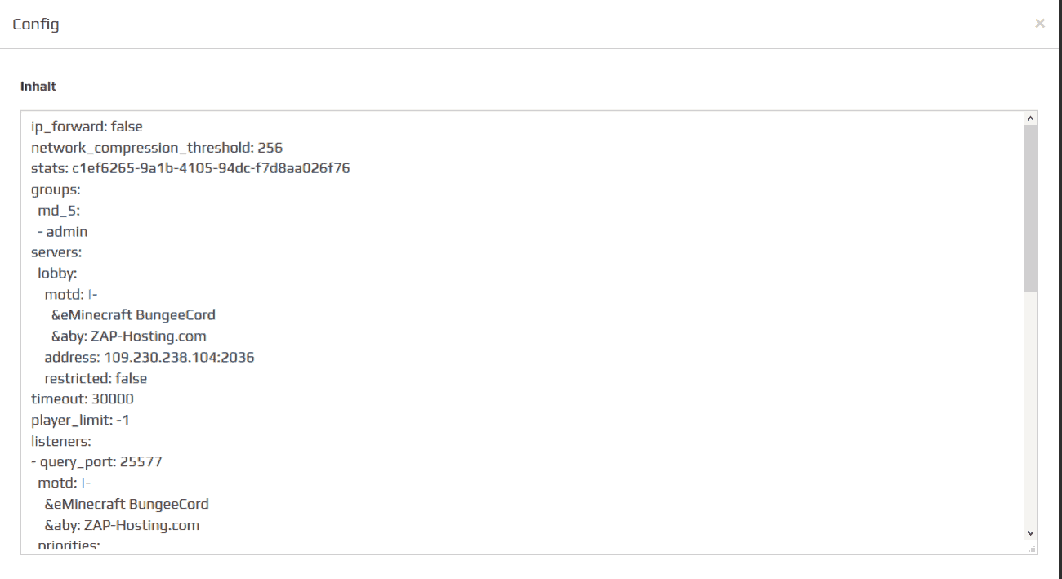
Task: Click the textarea resize handle corner
Action: 1032,549
